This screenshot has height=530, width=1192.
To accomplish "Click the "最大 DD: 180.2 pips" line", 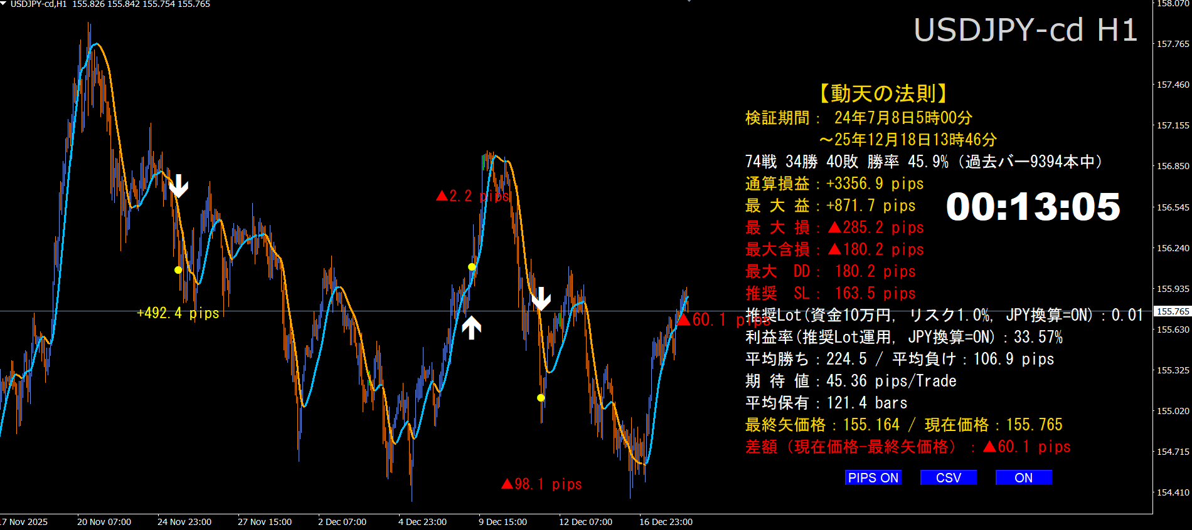I will (831, 271).
